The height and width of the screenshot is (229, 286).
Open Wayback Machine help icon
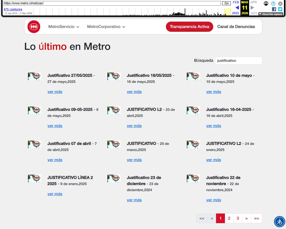273,4
